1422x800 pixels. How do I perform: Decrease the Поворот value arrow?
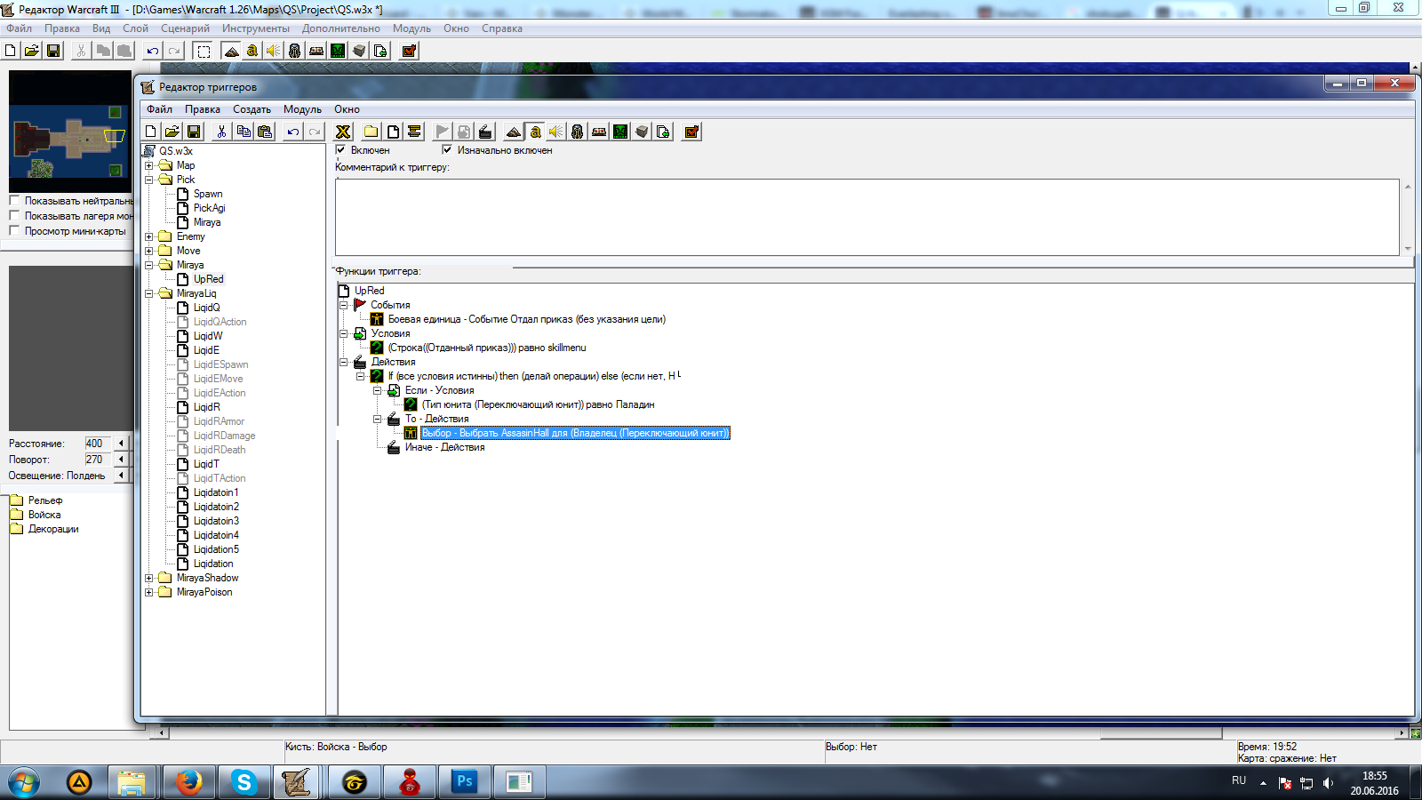[x=122, y=459]
